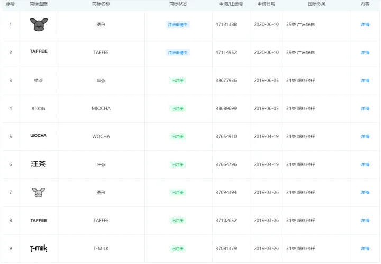The image size is (381, 264).
Task: Click the 国际分类 column header
Action: click(316, 4)
